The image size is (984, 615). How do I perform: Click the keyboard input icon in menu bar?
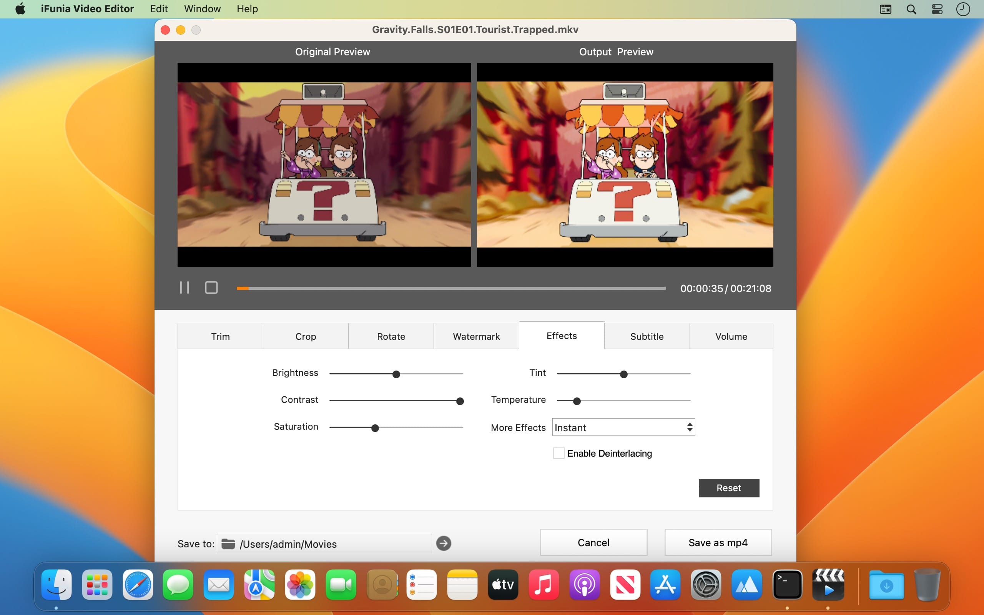point(885,9)
